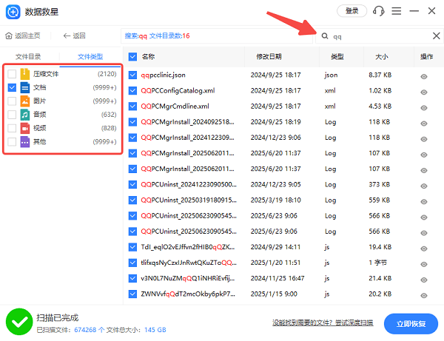Screen dimensions: 444x341
Task: Uncheck QQPCConfigCatalog.xml file checkbox
Action: [132, 91]
